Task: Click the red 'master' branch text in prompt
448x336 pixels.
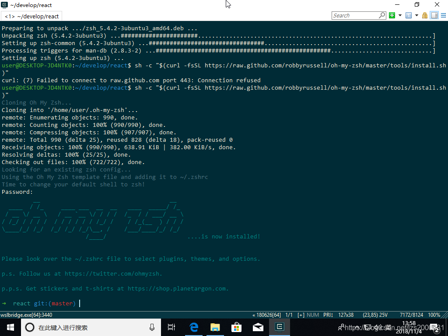Action: 62,304
